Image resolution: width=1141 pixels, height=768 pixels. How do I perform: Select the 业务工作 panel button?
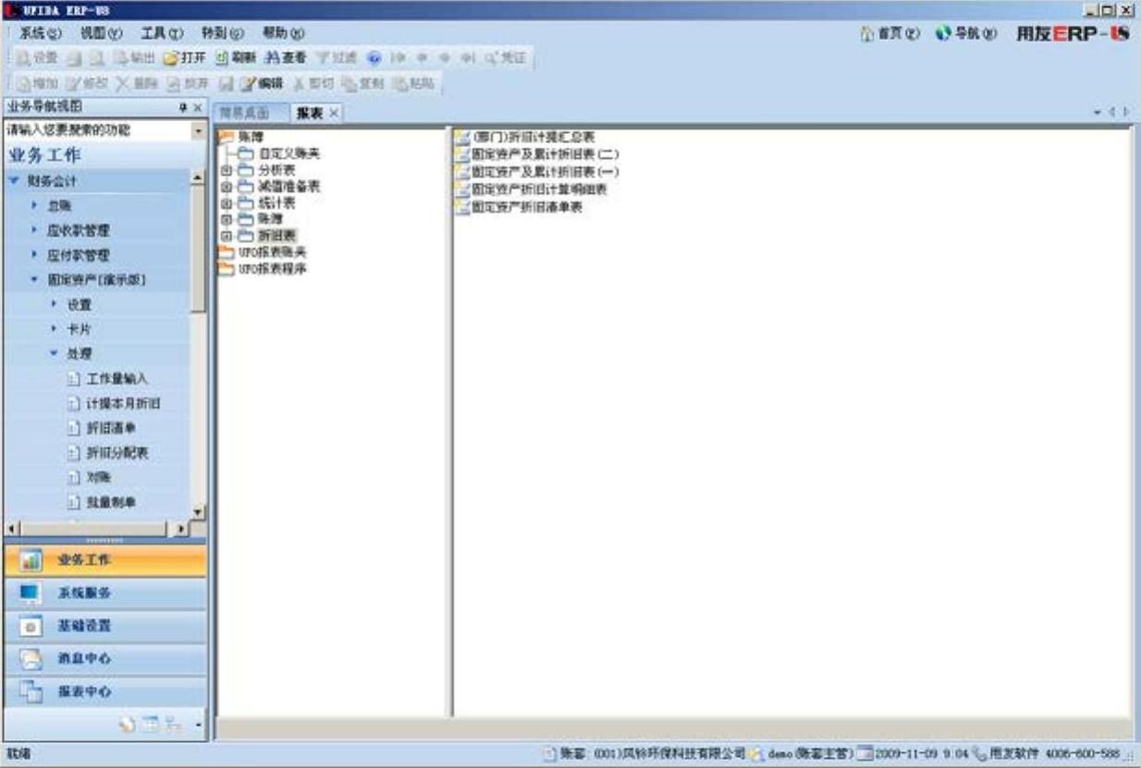pyautogui.click(x=104, y=560)
